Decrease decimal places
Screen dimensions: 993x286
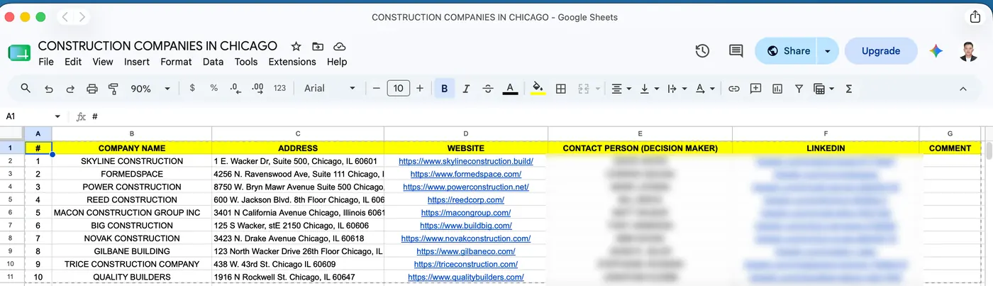click(235, 89)
